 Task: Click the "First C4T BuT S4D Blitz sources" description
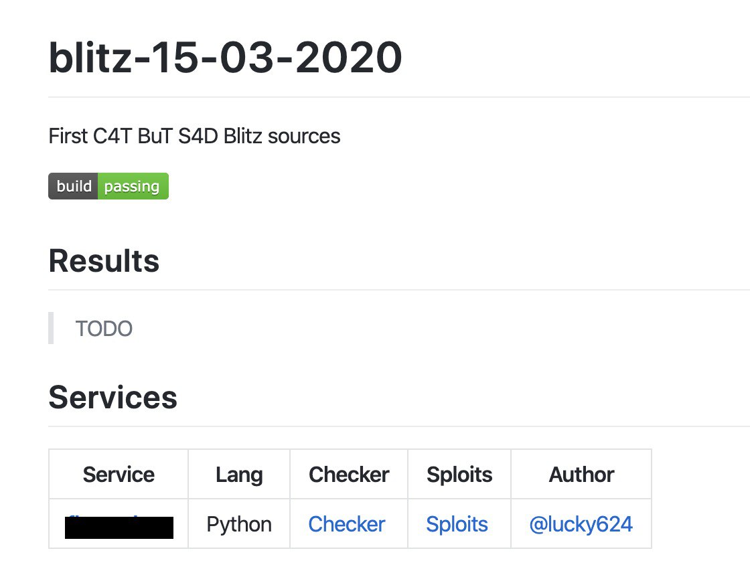pyautogui.click(x=194, y=137)
